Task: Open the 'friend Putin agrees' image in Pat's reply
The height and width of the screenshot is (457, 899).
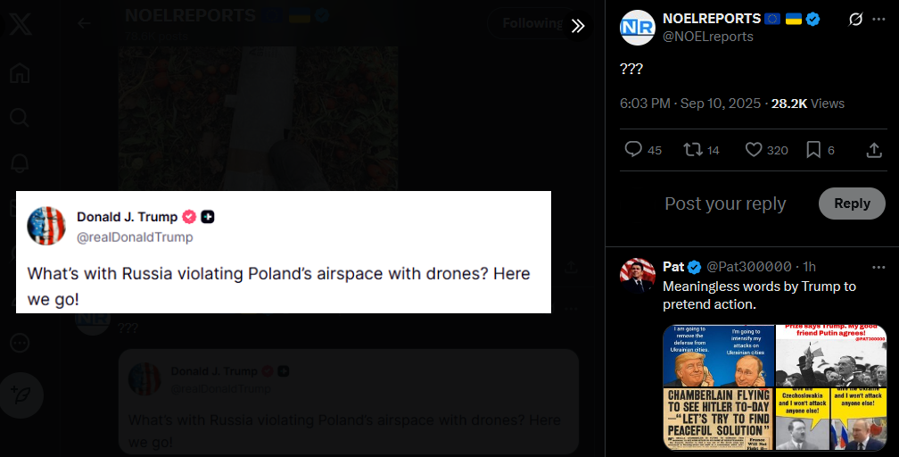Action: tap(831, 356)
